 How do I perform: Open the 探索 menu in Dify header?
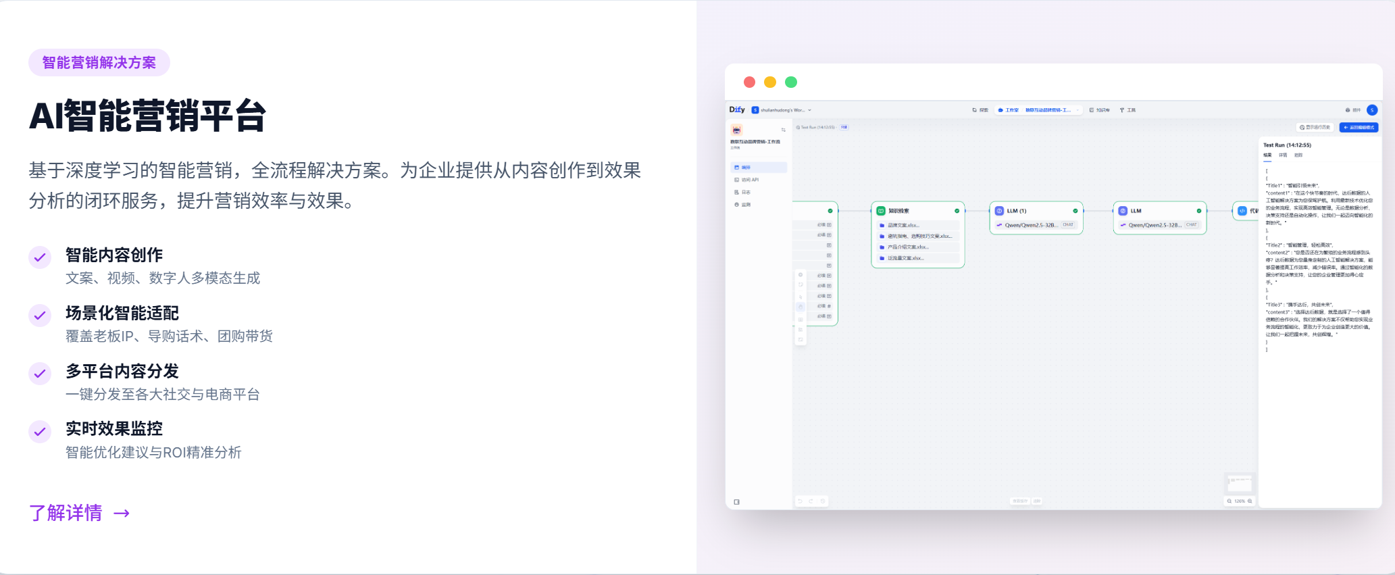[x=980, y=110]
